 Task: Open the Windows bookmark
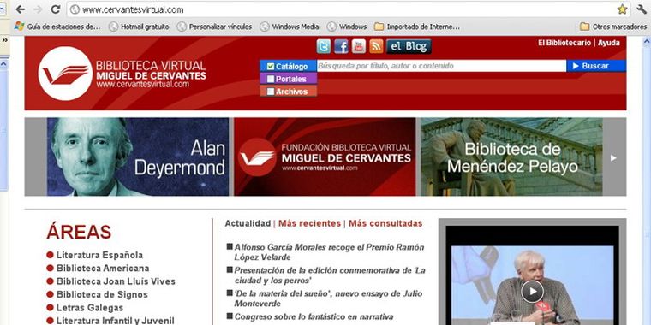(x=347, y=27)
